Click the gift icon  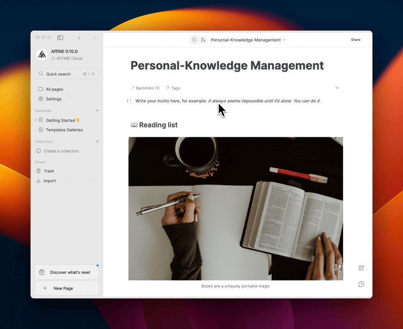coord(42,272)
